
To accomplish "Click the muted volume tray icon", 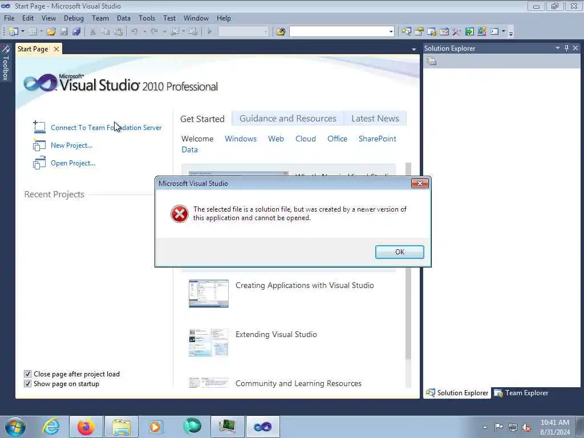I will coord(526,427).
